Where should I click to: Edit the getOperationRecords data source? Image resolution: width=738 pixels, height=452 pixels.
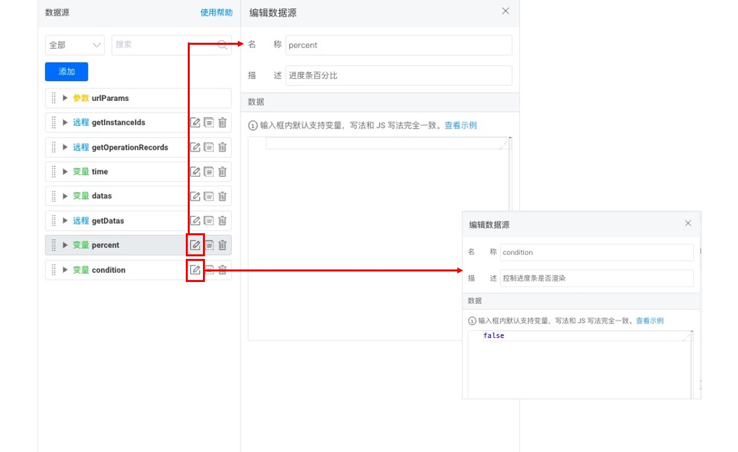pos(195,147)
